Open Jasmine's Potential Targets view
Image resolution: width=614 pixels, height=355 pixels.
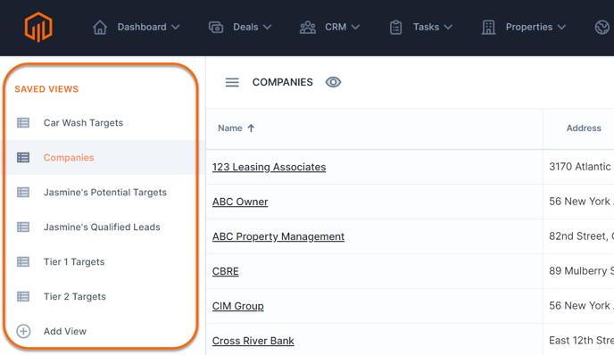point(105,192)
